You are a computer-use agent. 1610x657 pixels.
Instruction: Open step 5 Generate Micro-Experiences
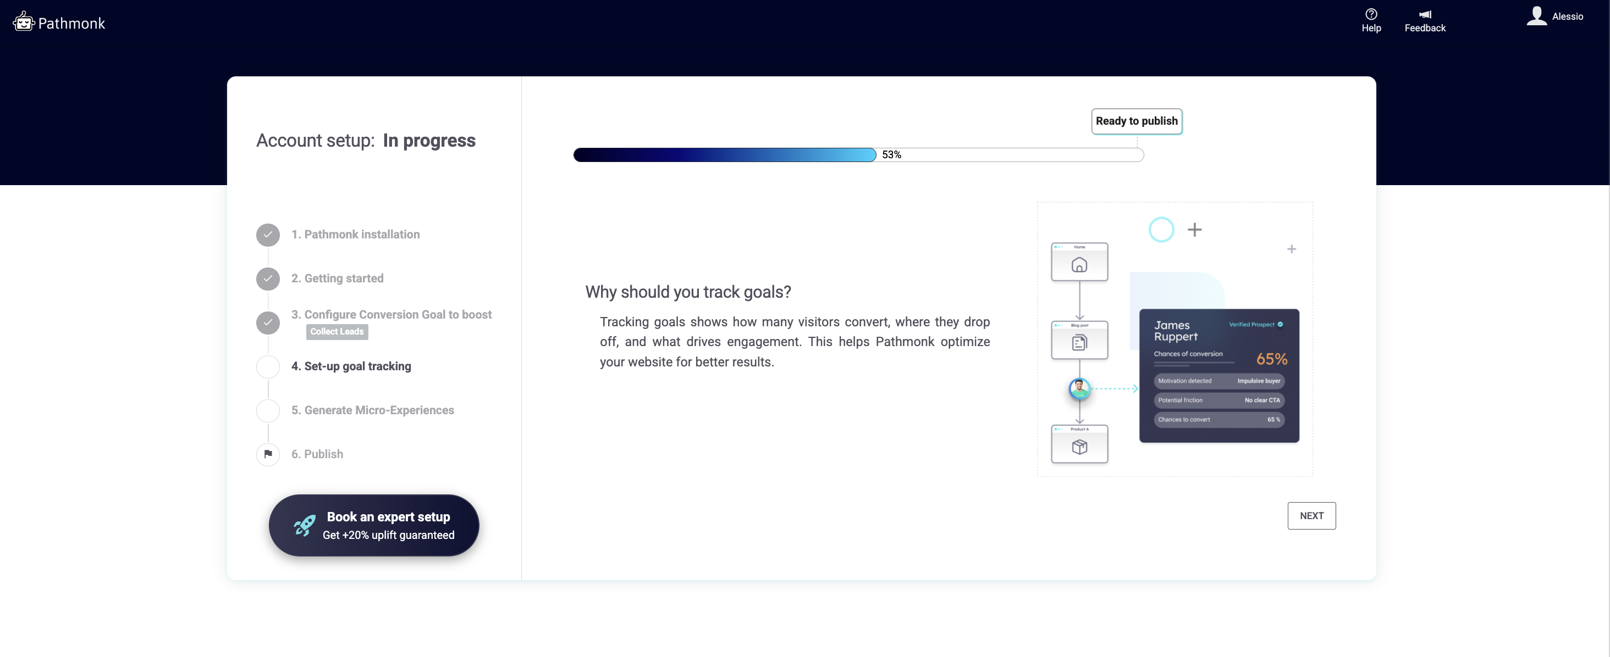(372, 410)
